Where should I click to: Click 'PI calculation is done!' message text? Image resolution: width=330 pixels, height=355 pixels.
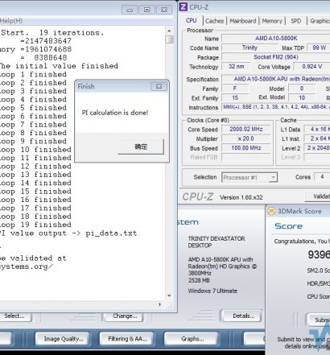point(115,113)
